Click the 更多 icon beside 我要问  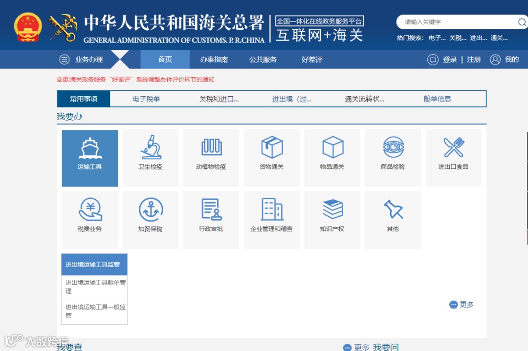tap(347, 347)
